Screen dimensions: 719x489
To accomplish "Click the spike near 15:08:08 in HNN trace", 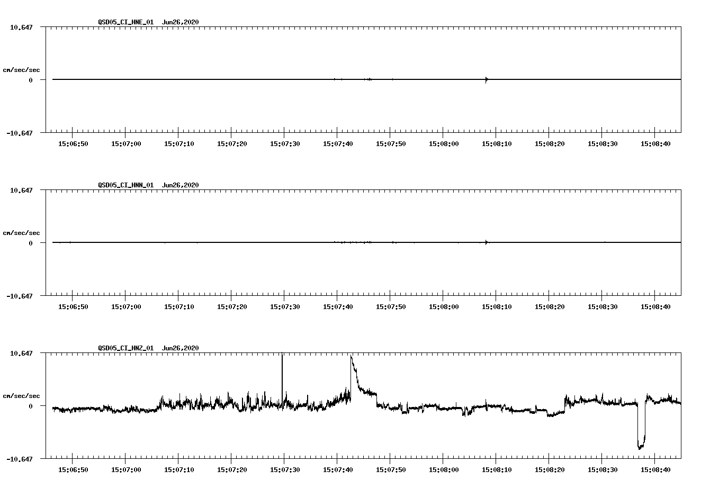I will [x=486, y=242].
